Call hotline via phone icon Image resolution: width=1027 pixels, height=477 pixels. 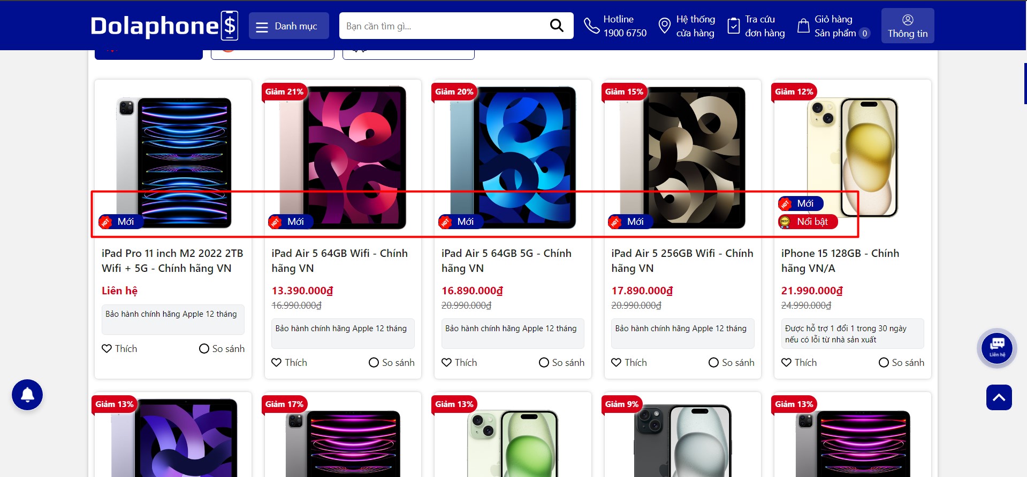coord(591,26)
